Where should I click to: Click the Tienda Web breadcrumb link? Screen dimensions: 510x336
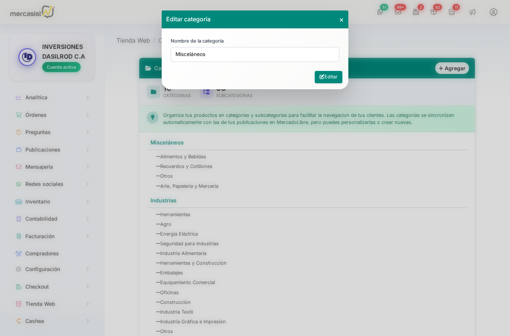(133, 41)
